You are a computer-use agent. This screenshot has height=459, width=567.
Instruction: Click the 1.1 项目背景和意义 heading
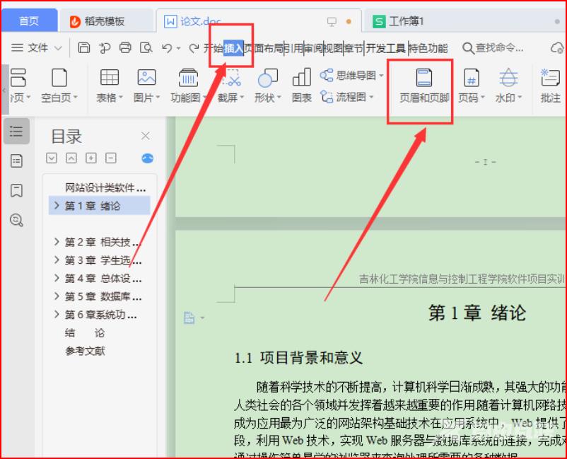point(298,358)
